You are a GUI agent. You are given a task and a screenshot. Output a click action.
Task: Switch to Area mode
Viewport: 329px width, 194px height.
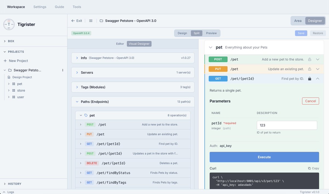pos(298,21)
